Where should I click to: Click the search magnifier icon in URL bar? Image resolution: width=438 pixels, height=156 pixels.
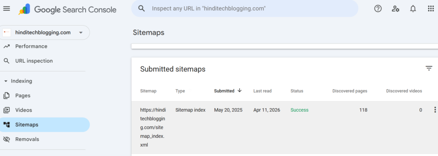pyautogui.click(x=142, y=9)
